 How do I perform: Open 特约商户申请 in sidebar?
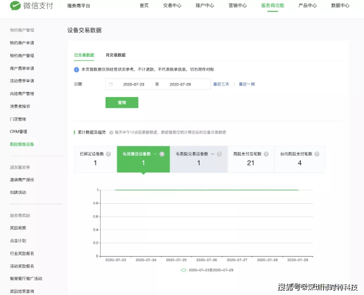(x=22, y=43)
